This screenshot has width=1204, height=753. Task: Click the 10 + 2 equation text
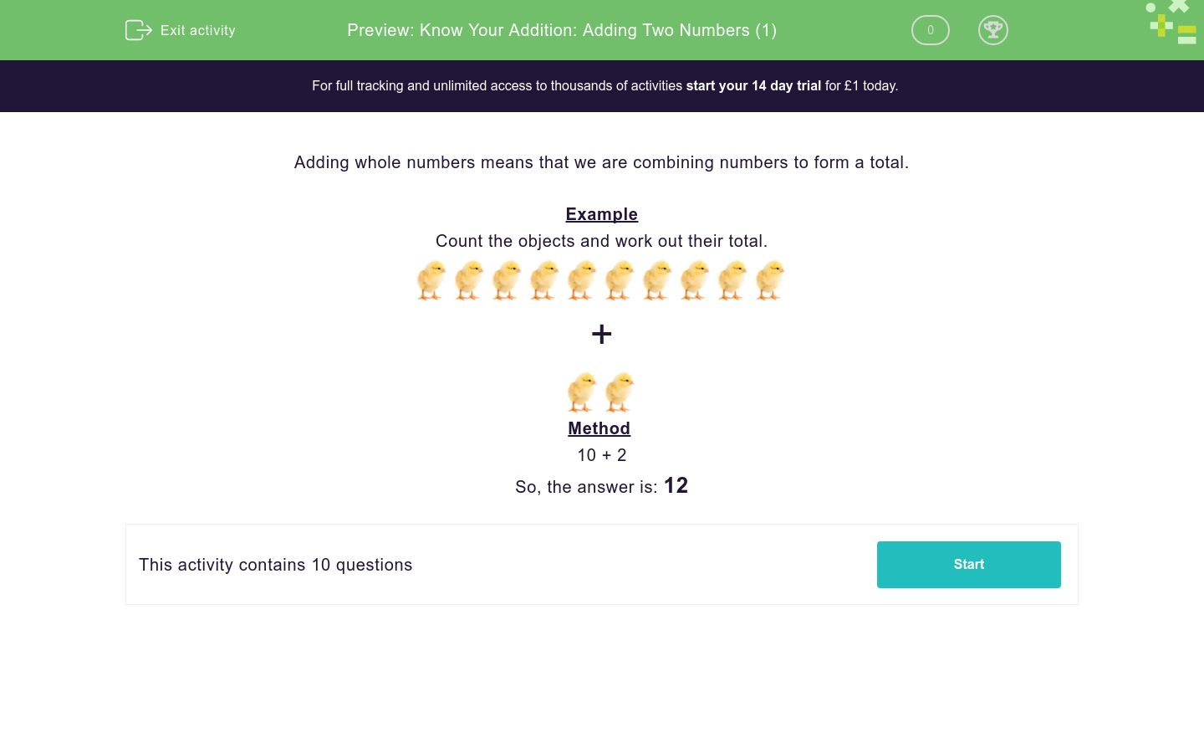click(601, 455)
